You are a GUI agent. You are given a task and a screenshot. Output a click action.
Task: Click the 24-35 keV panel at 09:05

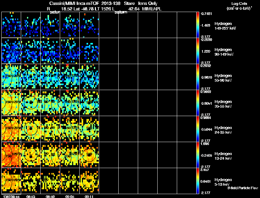pos(70,129)
